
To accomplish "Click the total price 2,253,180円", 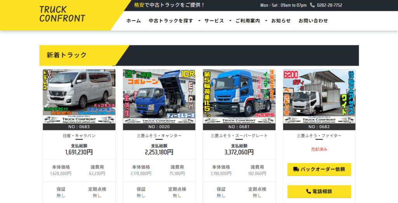I will click(x=159, y=152).
